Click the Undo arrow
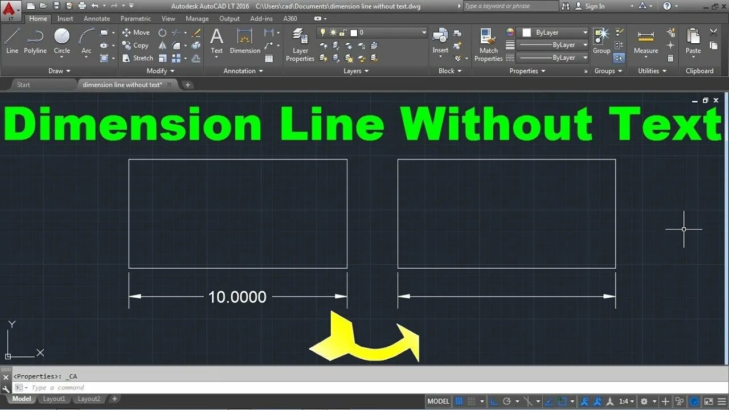Screen dimensions: 729x410 (95, 6)
